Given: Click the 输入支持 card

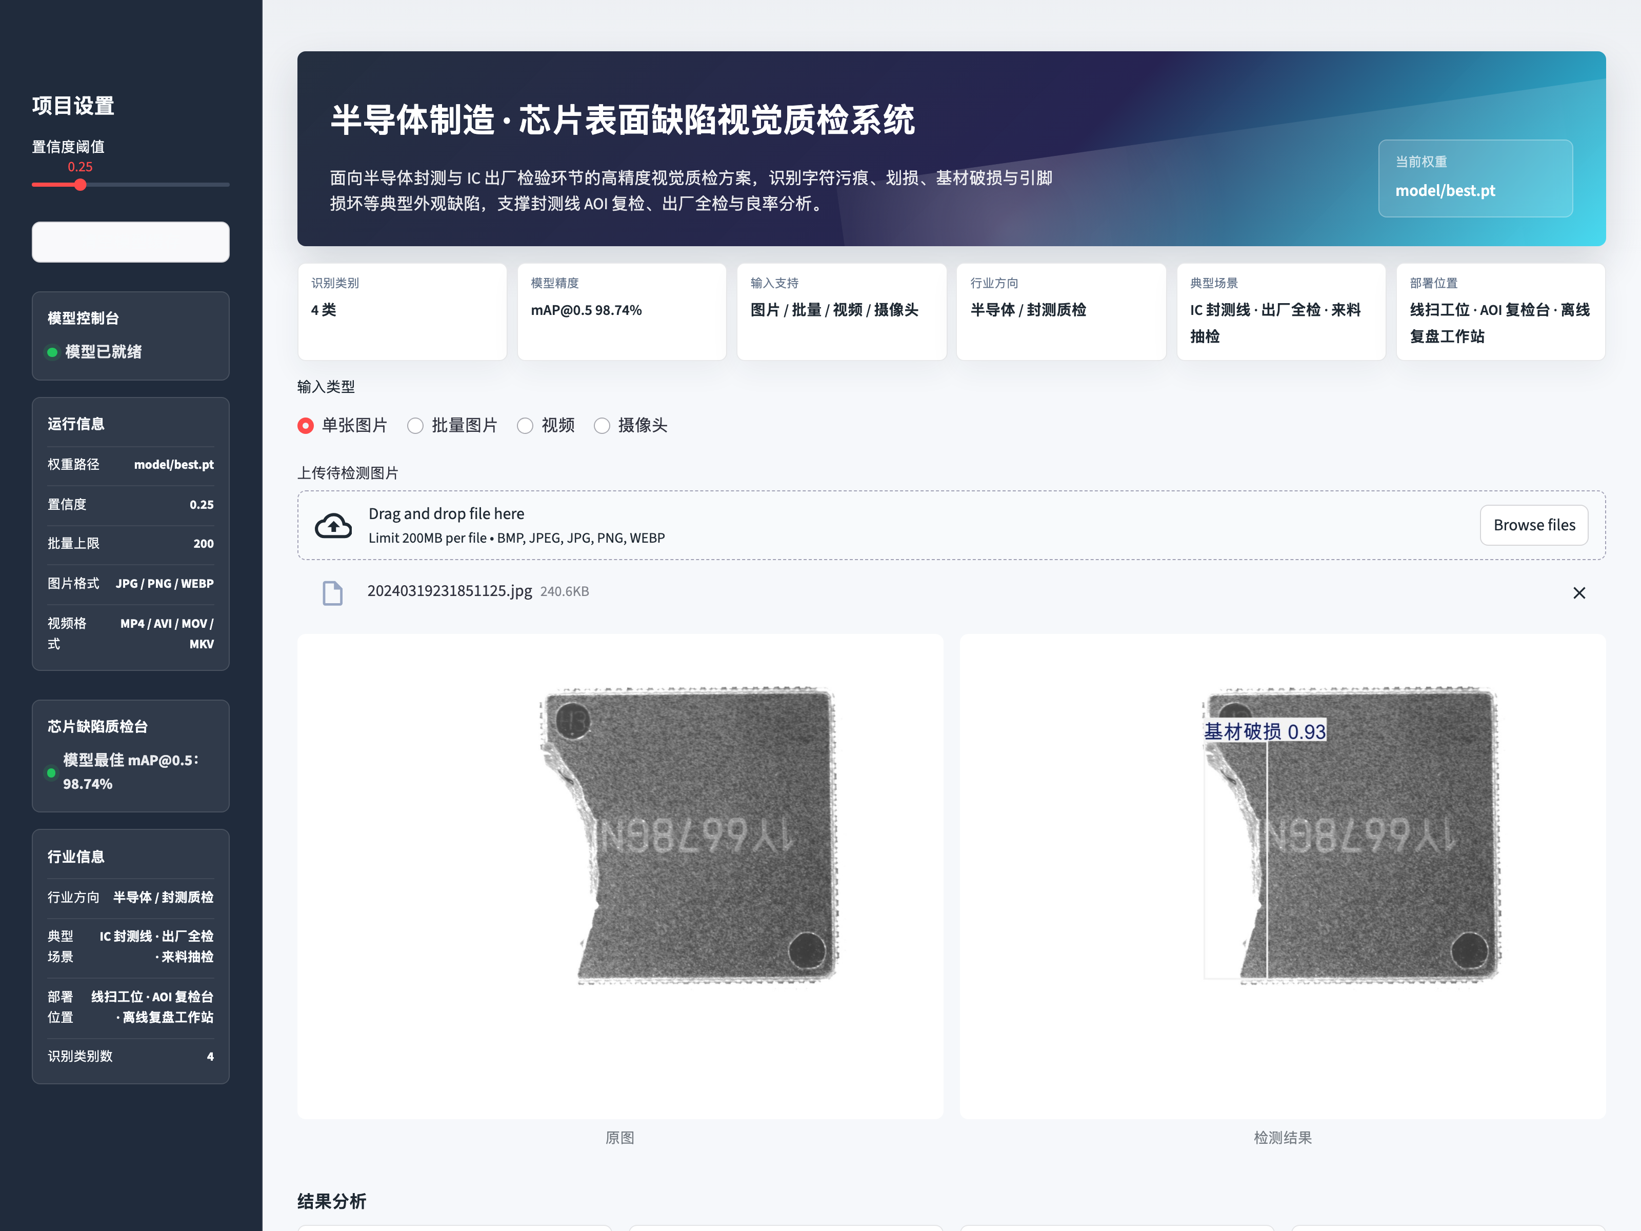Looking at the screenshot, I should pos(842,312).
